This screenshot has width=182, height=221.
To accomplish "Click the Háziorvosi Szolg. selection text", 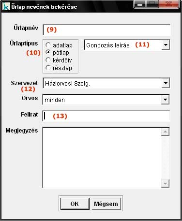I will point(67,84).
